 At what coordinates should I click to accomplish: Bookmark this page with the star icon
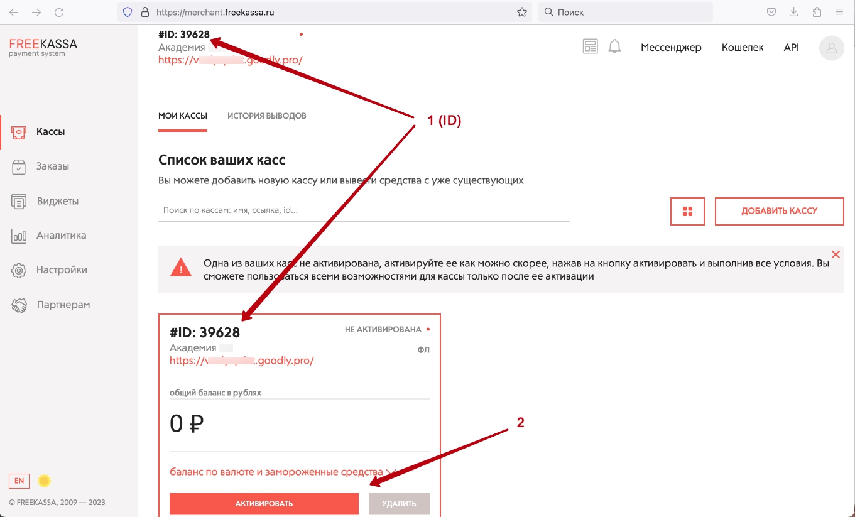pos(521,12)
